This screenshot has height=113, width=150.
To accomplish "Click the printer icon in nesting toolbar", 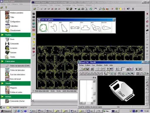I will click(x=83, y=9).
